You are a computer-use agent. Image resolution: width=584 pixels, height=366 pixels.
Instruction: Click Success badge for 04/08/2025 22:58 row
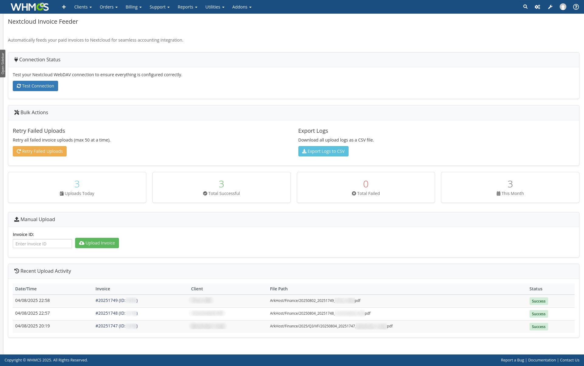538,301
